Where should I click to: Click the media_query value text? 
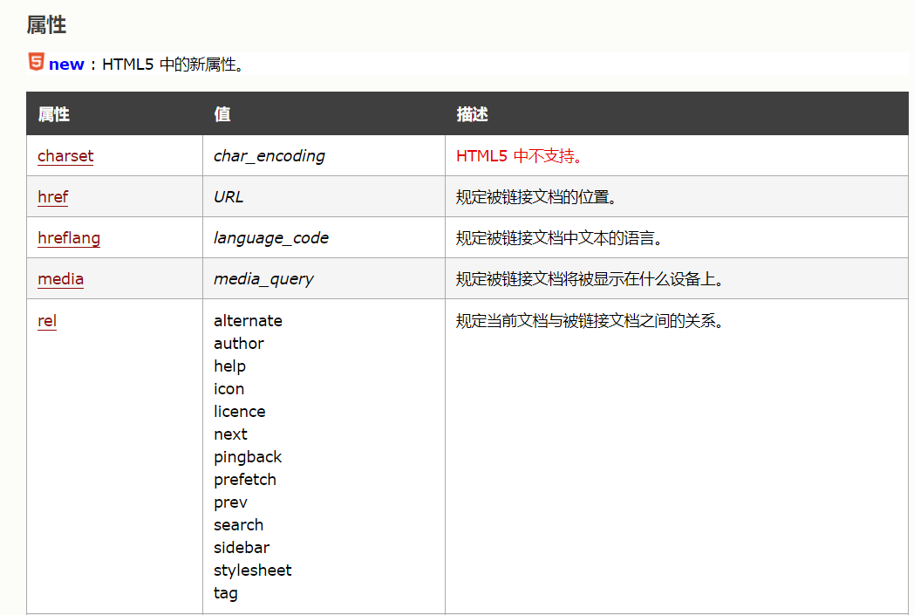265,278
